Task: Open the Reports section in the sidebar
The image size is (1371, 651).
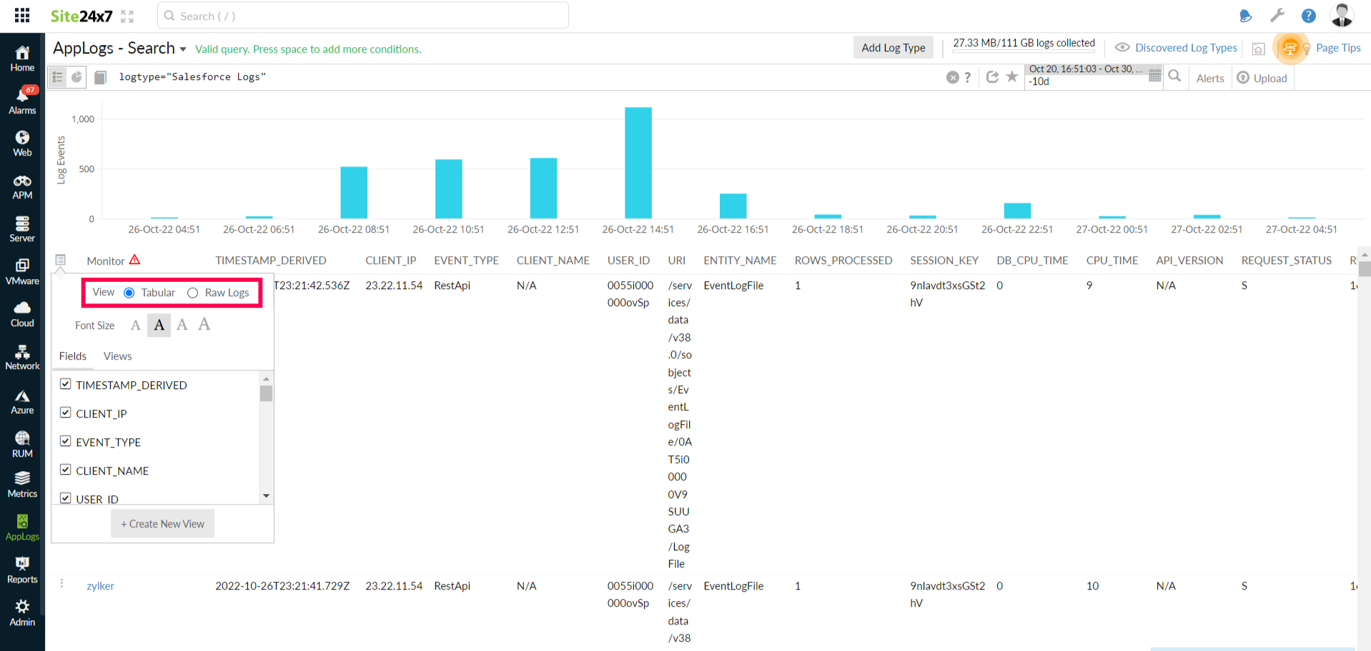Action: pyautogui.click(x=22, y=568)
